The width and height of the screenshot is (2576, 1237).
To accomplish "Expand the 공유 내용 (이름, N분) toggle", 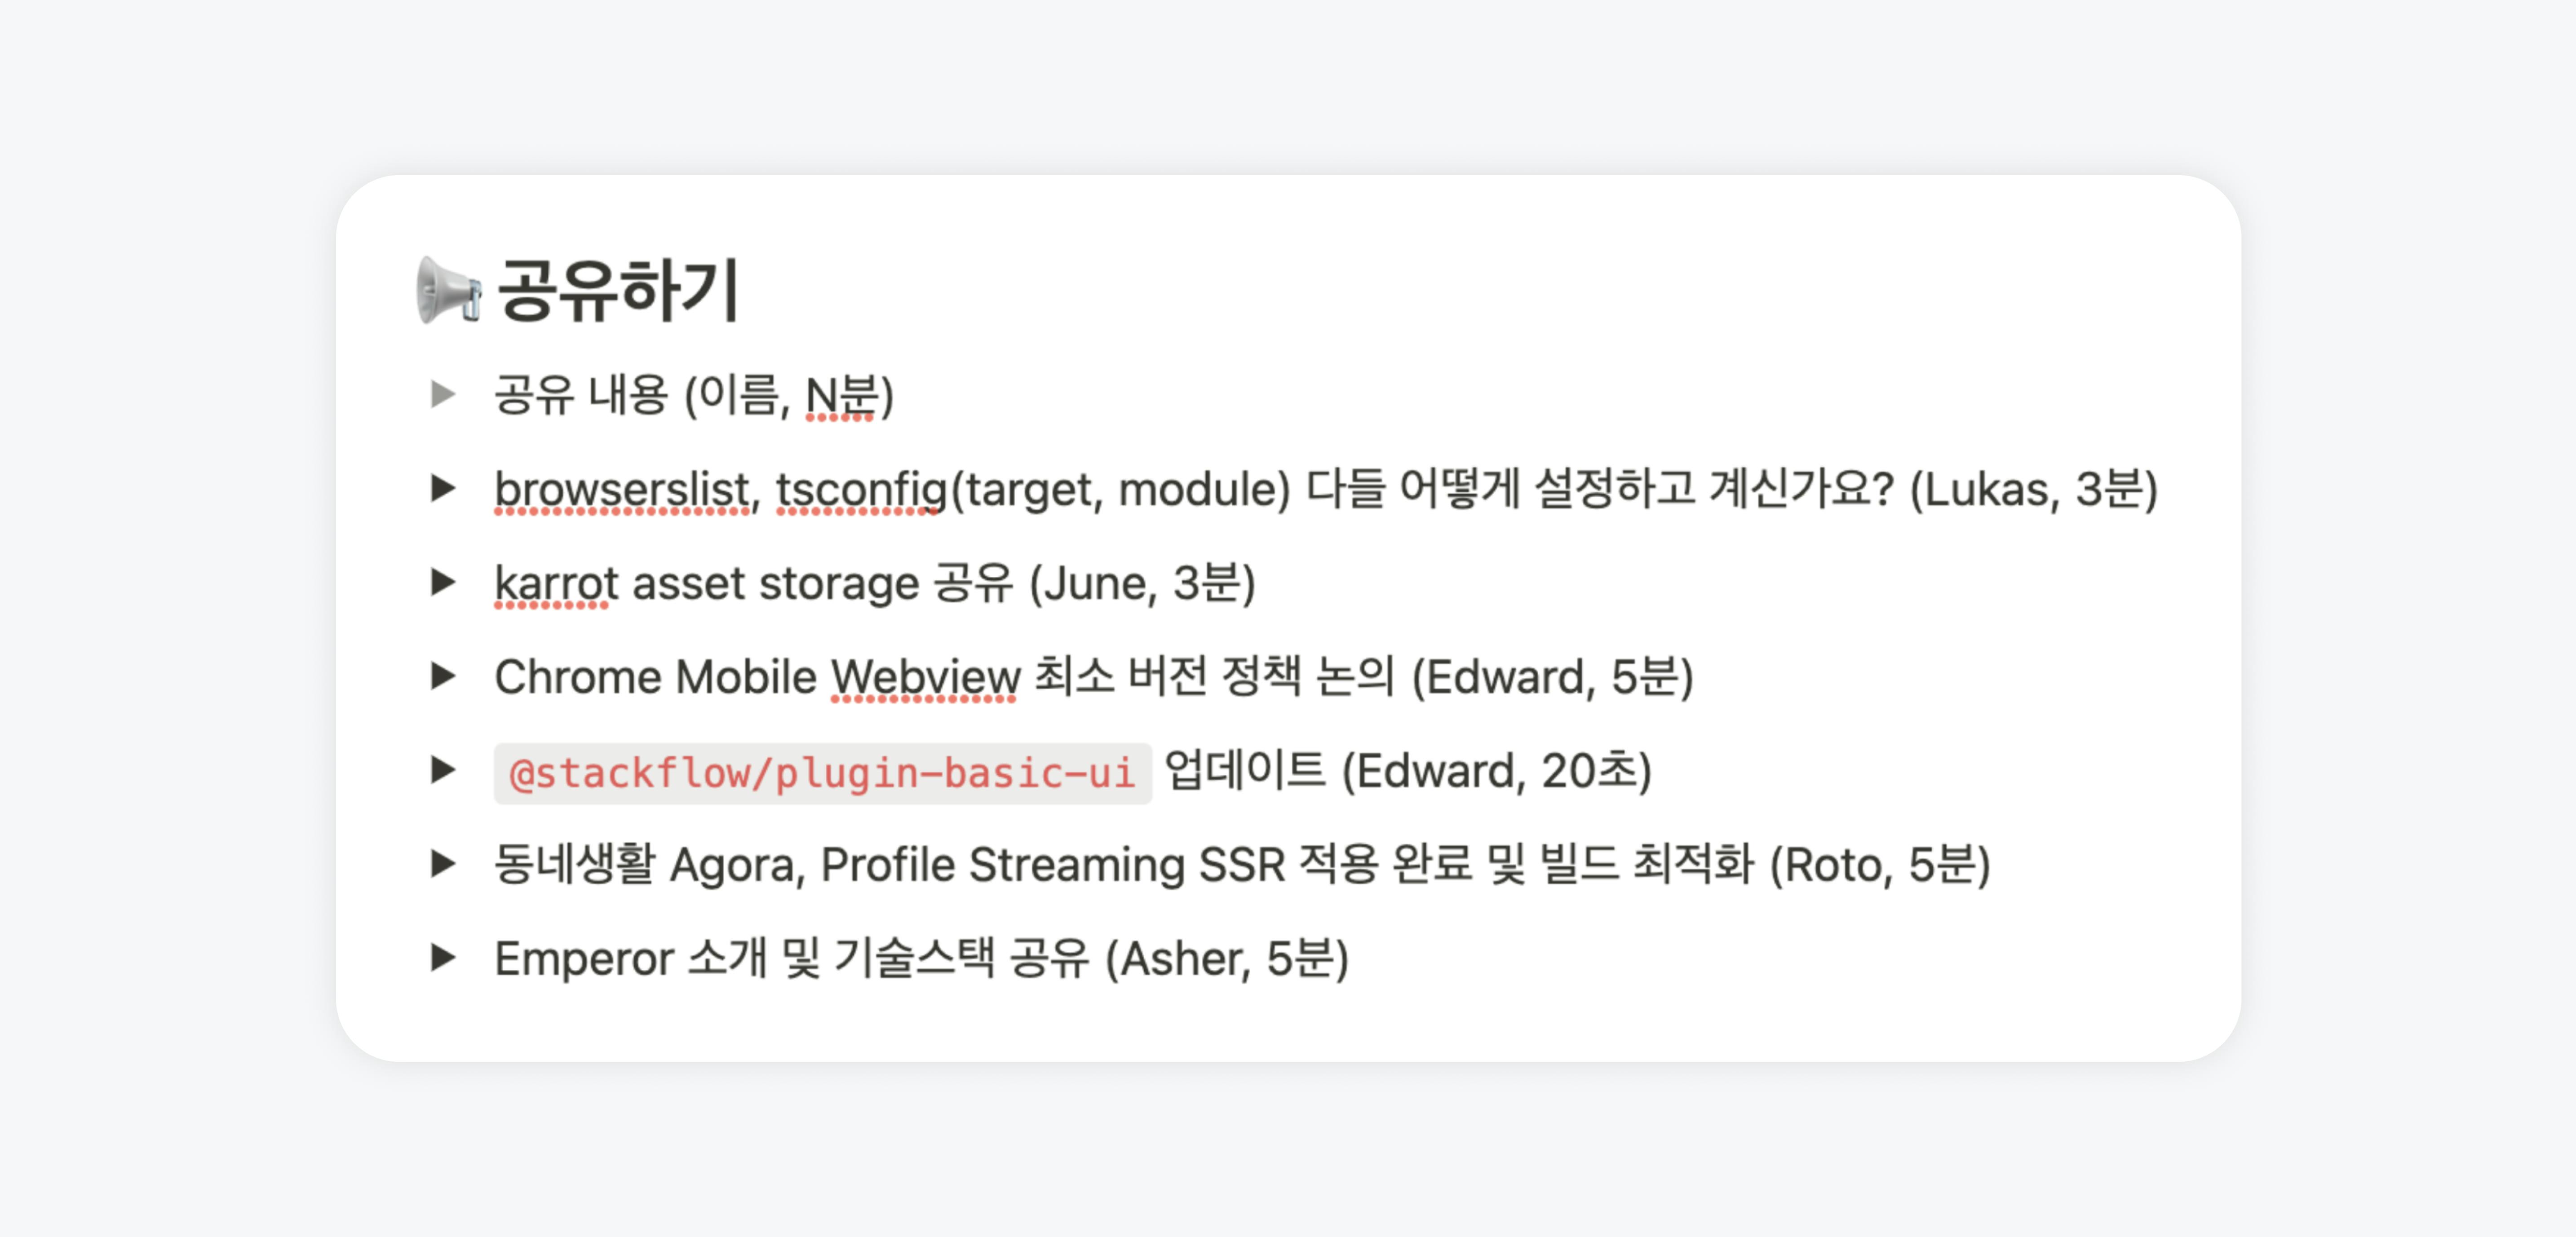I will [x=443, y=394].
